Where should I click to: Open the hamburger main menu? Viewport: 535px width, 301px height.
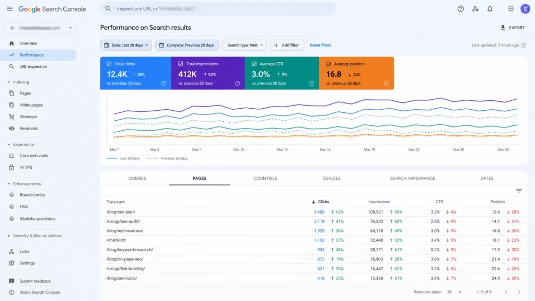(x=9, y=9)
